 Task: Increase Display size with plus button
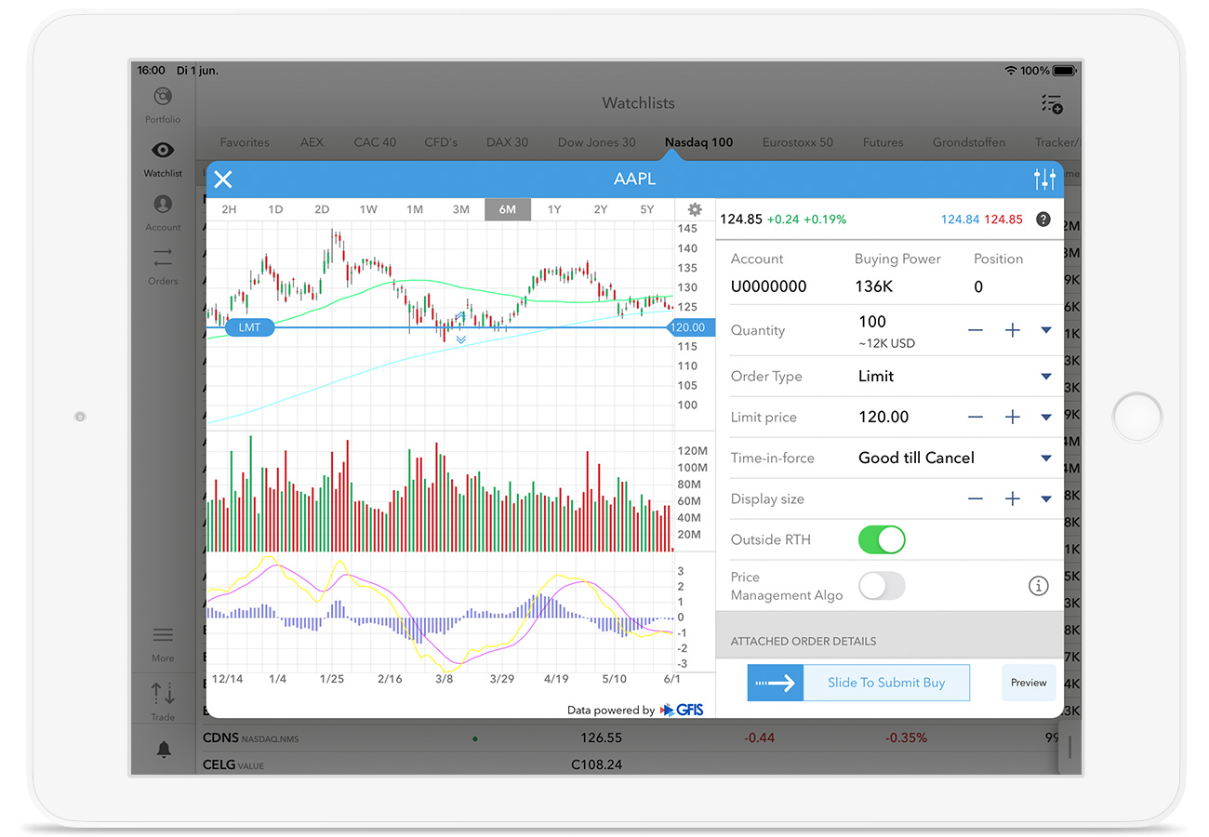click(x=1013, y=499)
